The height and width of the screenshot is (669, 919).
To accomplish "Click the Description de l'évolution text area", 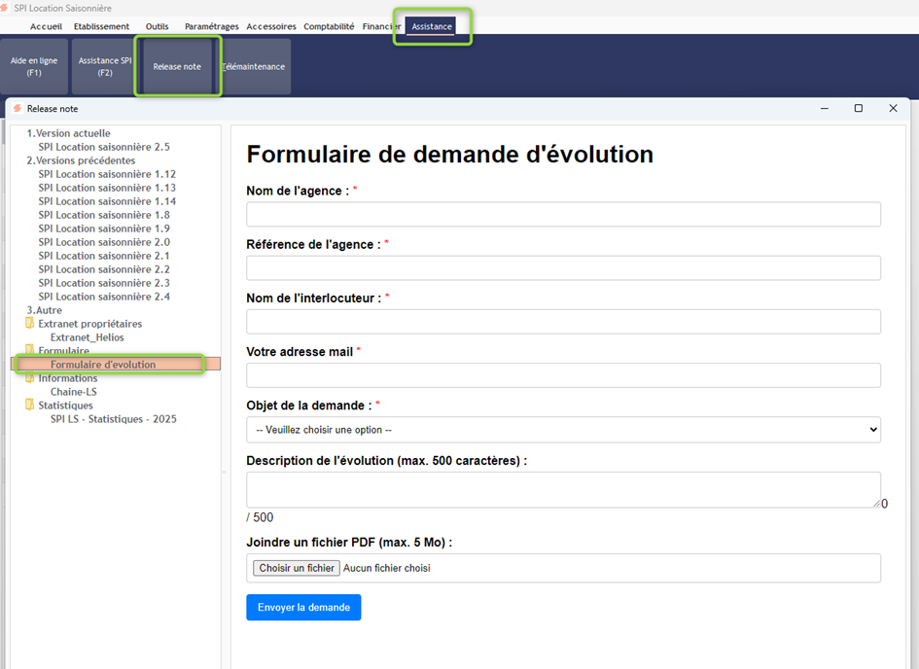I will click(563, 490).
